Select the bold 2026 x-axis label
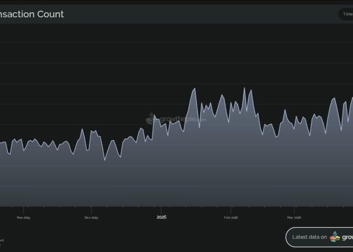Screen dimensions: 353x252 pos(161,217)
